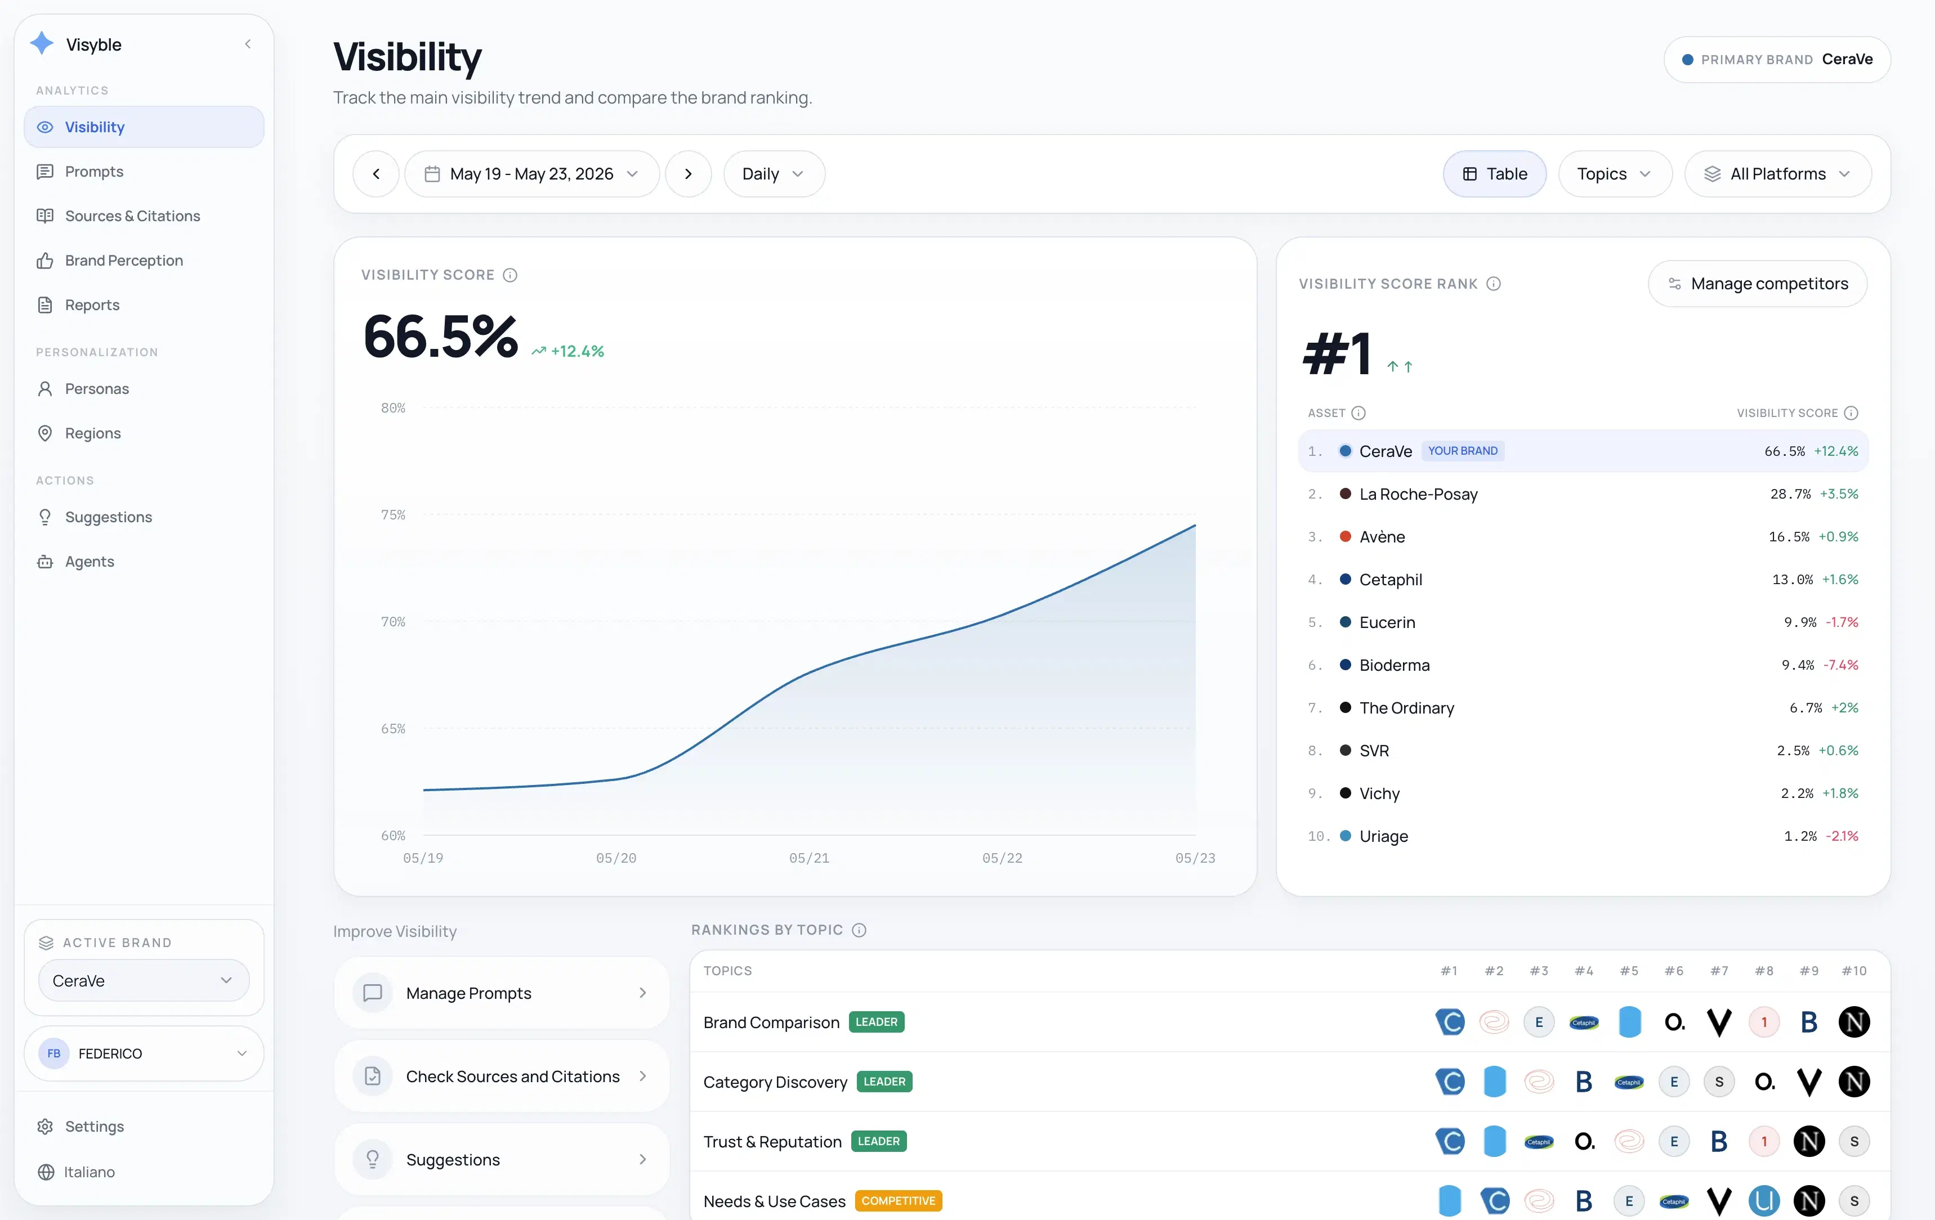Click the Visyble star logo icon
The image size is (1935, 1220).
point(42,43)
